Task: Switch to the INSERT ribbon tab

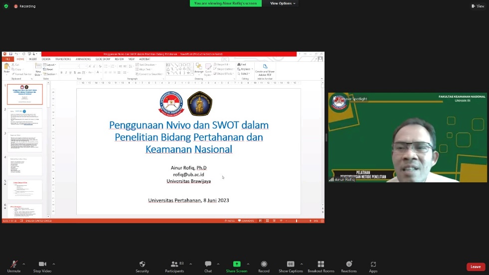Action: click(x=33, y=59)
